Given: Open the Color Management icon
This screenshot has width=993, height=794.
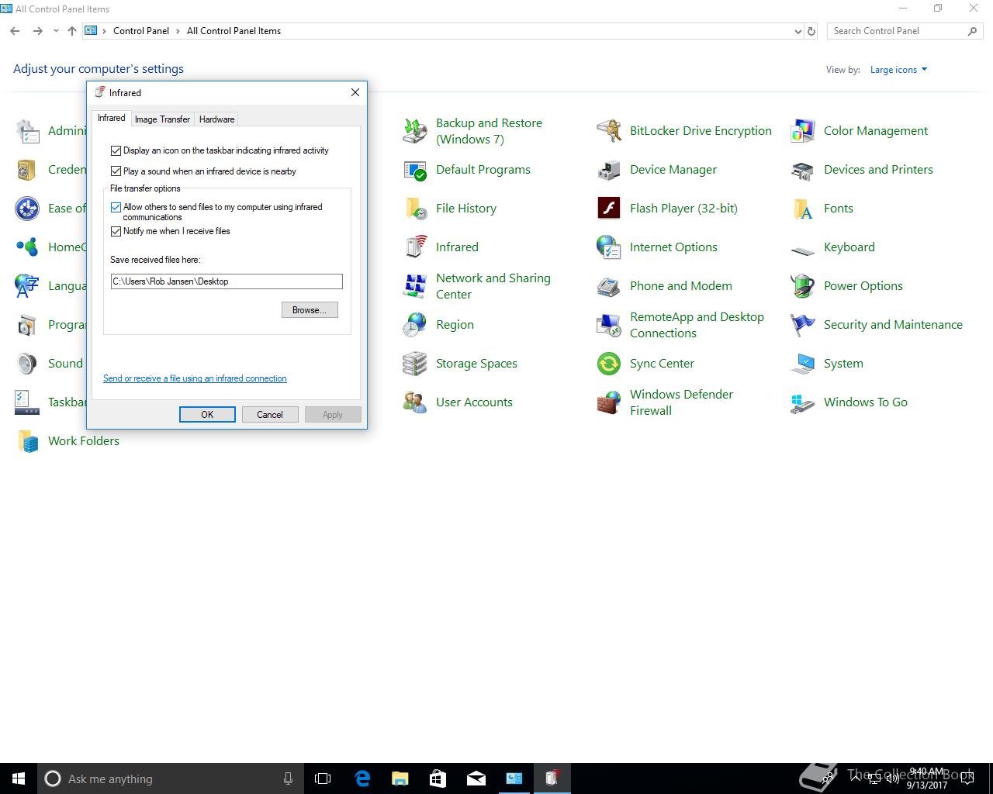Looking at the screenshot, I should pyautogui.click(x=803, y=131).
